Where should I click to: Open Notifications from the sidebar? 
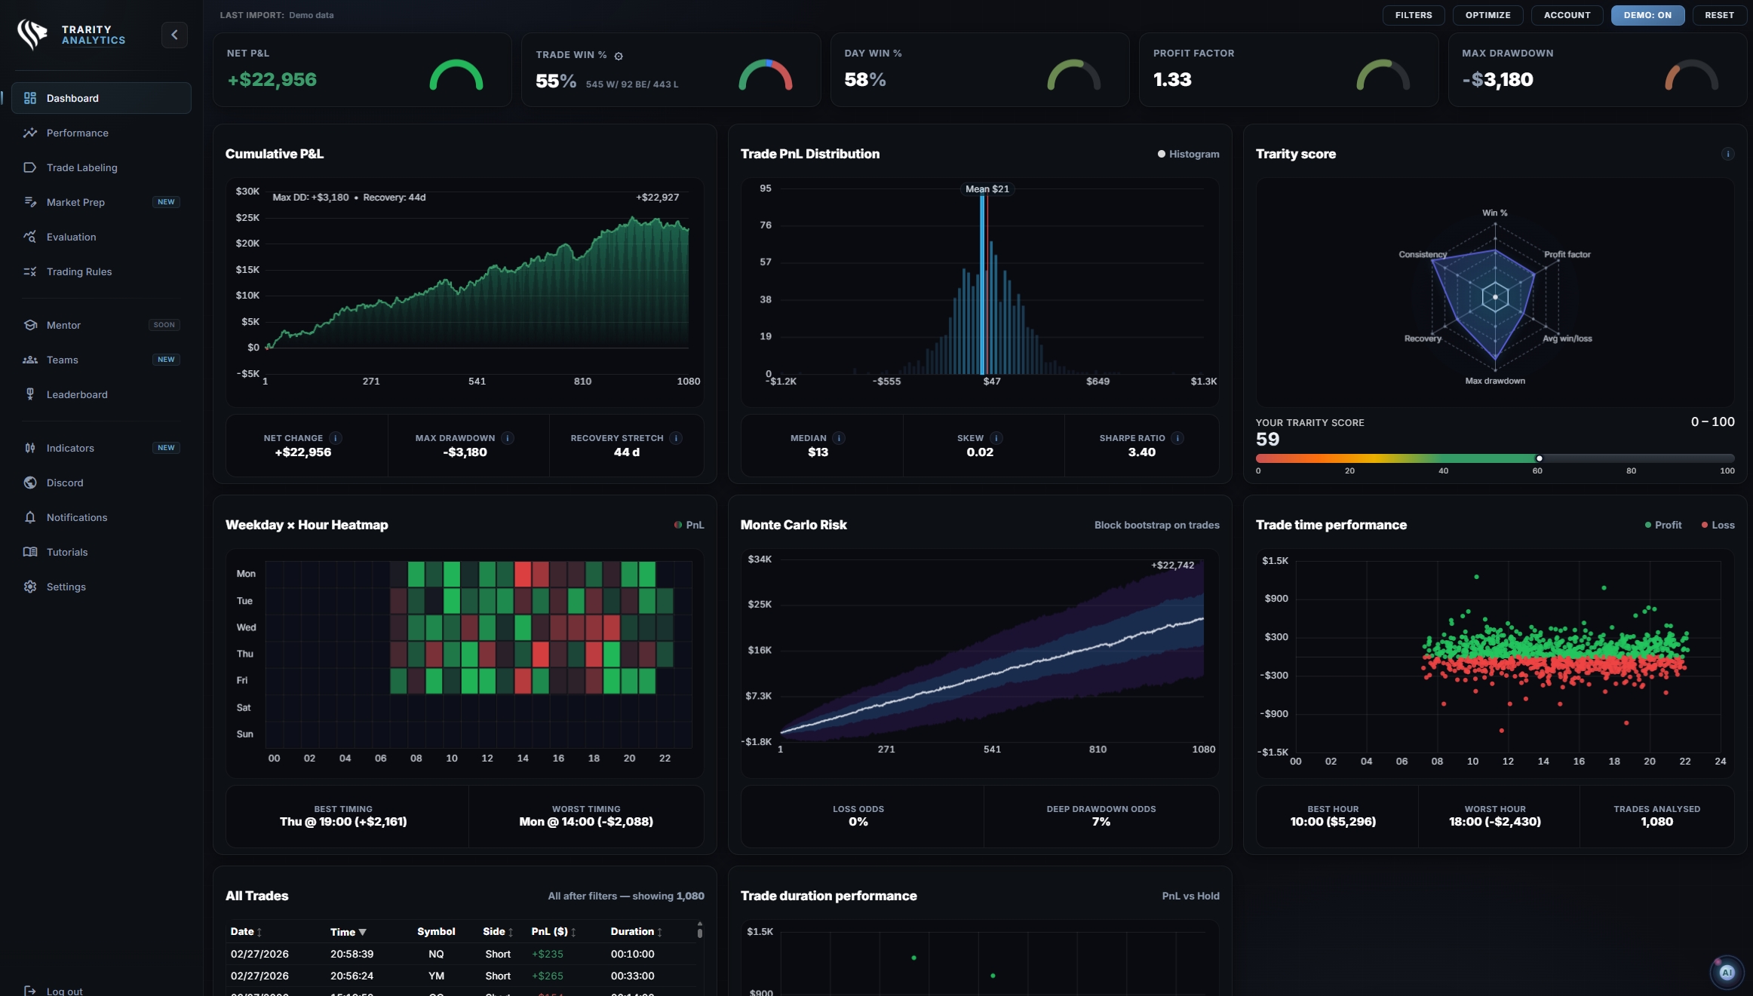coord(76,517)
